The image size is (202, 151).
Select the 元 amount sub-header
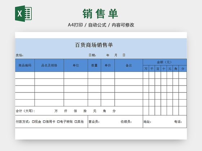tap(170, 69)
